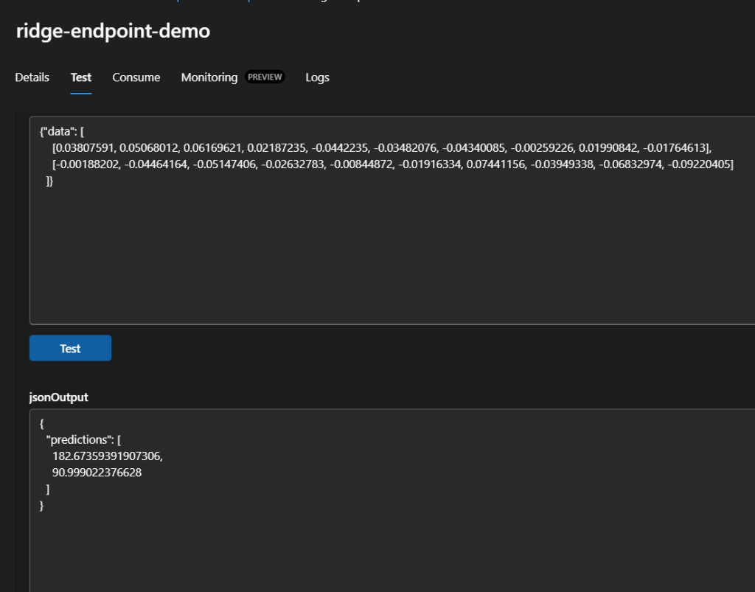The width and height of the screenshot is (755, 592).
Task: Open the Details tab
Action: 32,77
